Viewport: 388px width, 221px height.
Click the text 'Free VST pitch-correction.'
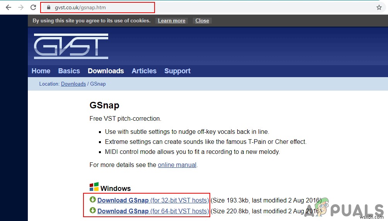pyautogui.click(x=126, y=118)
